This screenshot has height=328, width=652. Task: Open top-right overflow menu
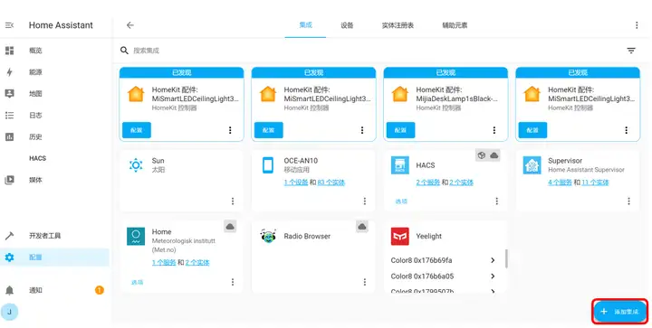[x=637, y=25]
